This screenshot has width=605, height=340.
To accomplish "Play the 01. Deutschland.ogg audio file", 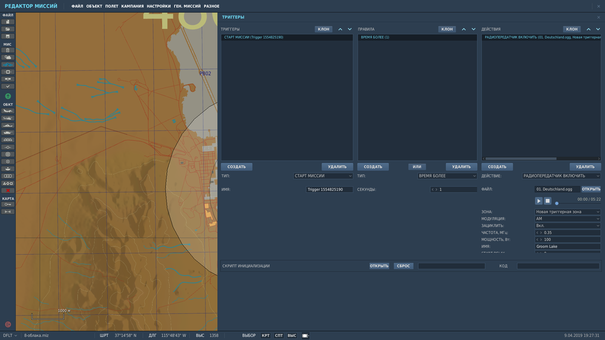I will (538, 201).
